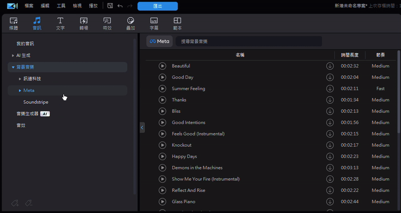This screenshot has width=401, height=213.
Task: Open the 媒體 media room
Action: click(x=14, y=23)
